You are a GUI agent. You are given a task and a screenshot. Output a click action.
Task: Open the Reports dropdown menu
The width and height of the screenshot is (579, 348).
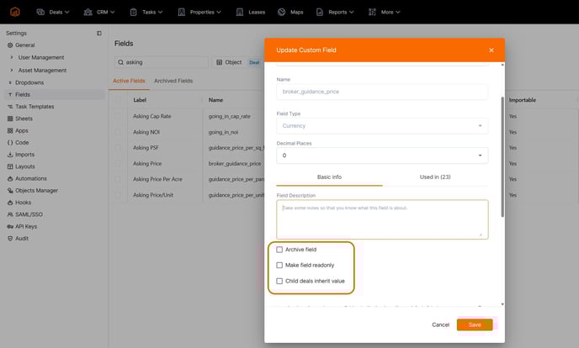coord(340,13)
